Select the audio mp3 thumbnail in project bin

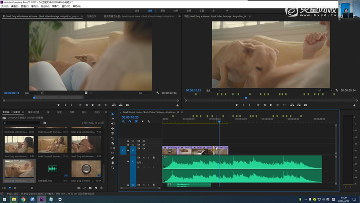tap(53, 169)
